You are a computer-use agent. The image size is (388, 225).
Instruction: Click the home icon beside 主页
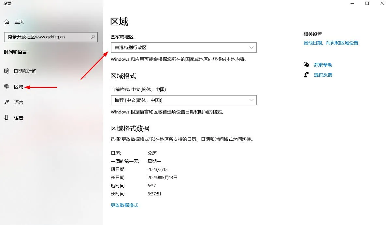[7, 22]
